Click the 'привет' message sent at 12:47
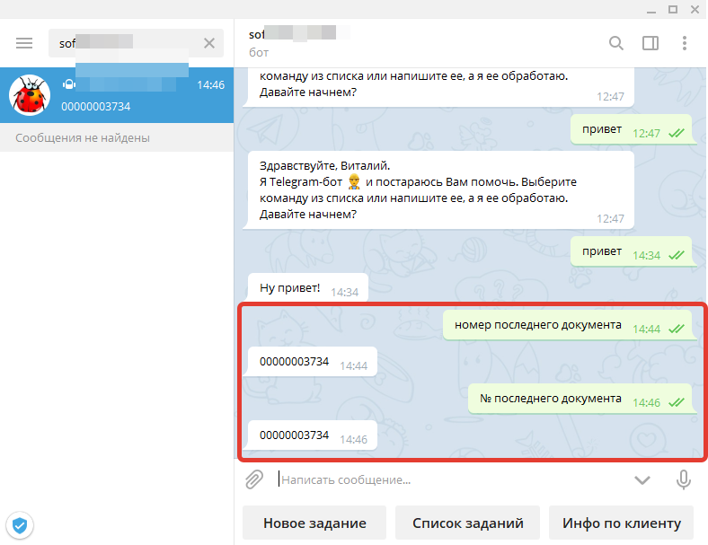The image size is (708, 545). click(631, 129)
